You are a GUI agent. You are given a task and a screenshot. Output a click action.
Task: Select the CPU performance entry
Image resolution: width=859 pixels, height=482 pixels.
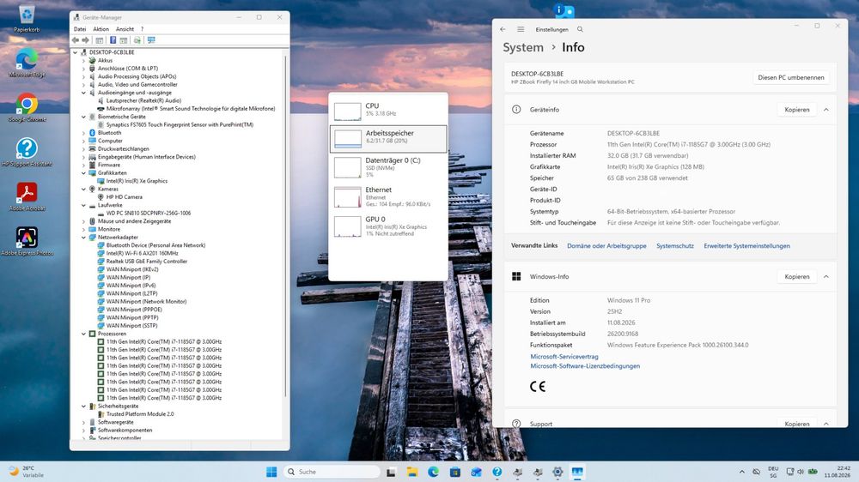388,110
